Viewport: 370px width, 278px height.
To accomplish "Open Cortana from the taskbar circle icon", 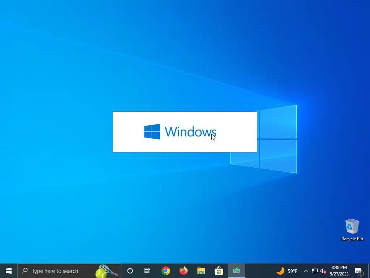I will (130, 271).
